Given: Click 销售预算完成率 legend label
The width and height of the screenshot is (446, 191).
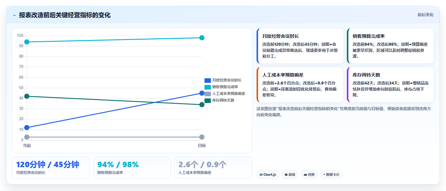Looking at the screenshot, I should tap(225, 87).
